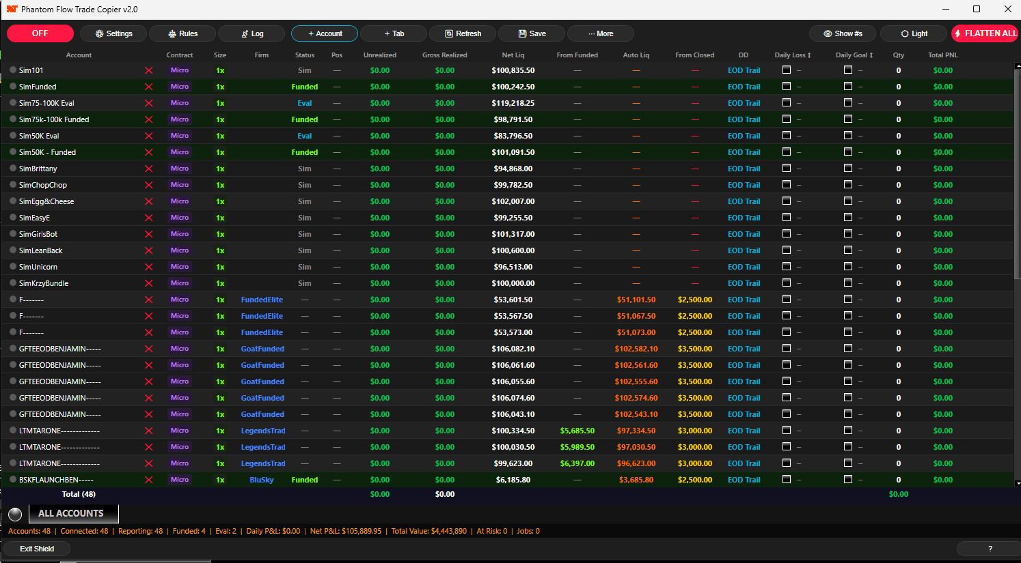Enable Daily Goal checkbox for Sim101
This screenshot has width=1021, height=563.
(848, 70)
